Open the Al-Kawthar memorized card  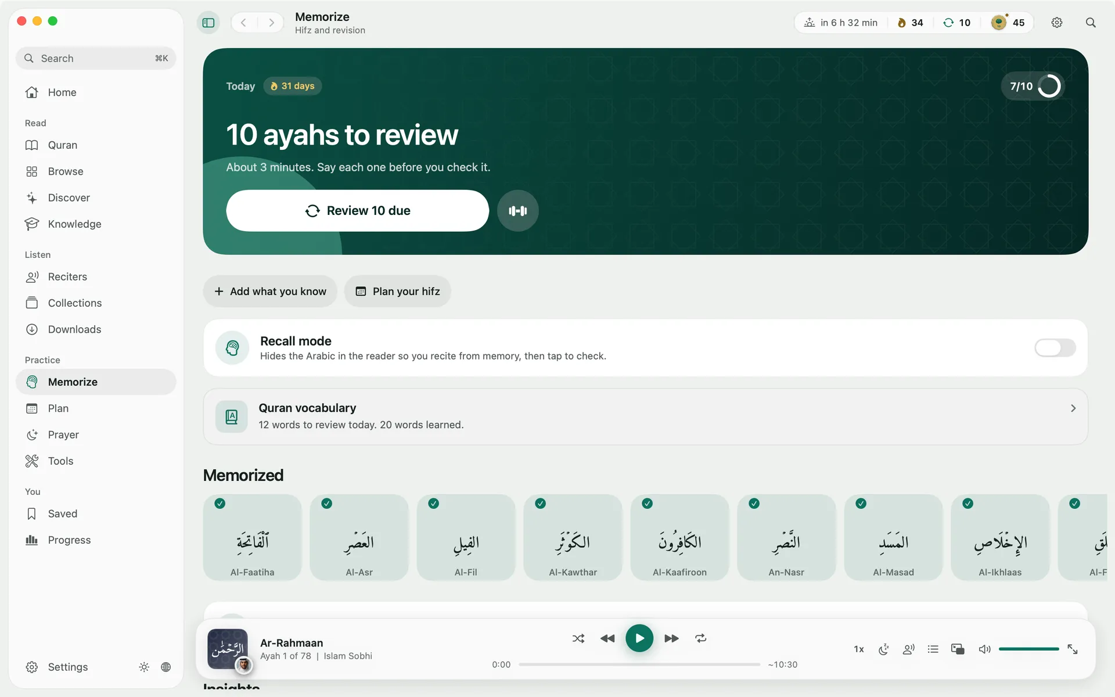coord(573,537)
